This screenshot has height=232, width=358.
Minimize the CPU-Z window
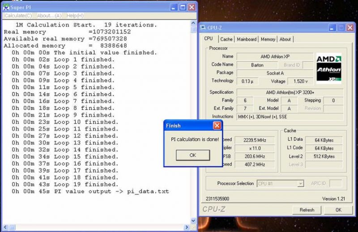(x=332, y=28)
